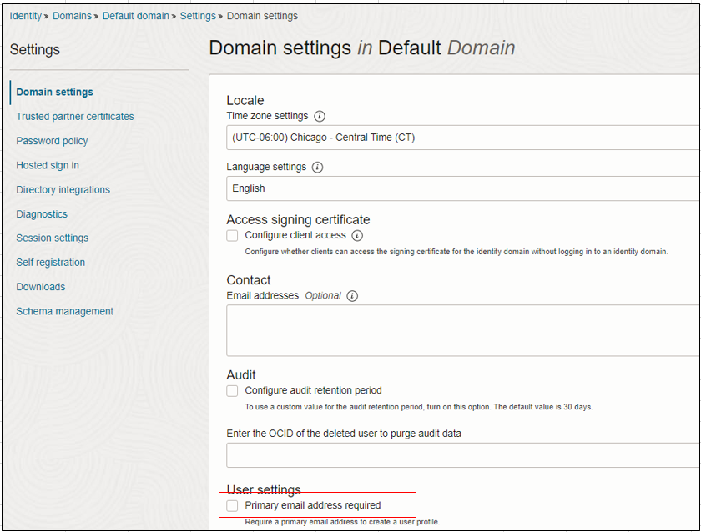Open the Time zone settings dropdown
The height and width of the screenshot is (532, 701).
click(463, 138)
